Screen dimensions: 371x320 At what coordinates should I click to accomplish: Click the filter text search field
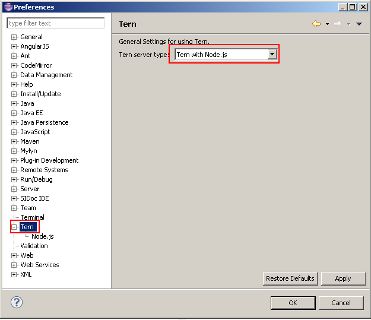[x=55, y=23]
